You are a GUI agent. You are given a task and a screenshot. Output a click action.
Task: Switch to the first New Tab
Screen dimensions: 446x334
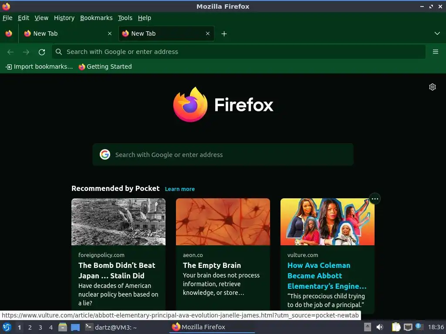coord(68,33)
